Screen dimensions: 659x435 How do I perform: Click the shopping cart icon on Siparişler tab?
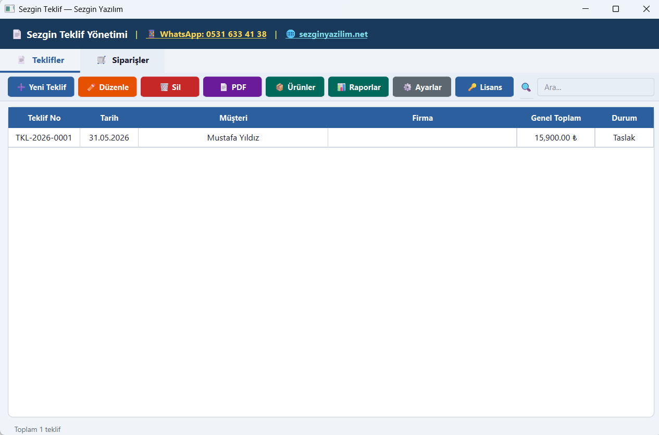pos(102,60)
